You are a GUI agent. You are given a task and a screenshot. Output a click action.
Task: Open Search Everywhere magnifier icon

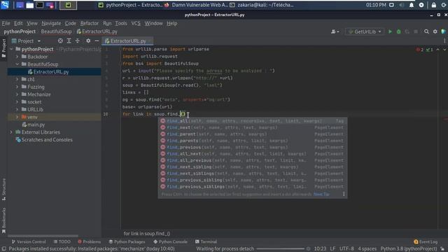pos(426,31)
